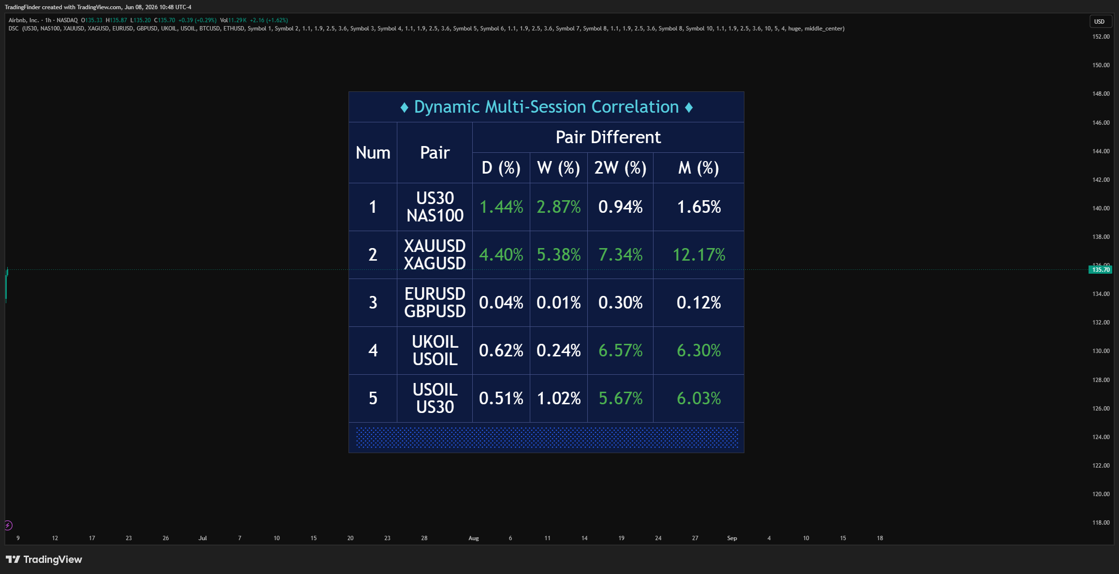Click the 6.57% two-week value

pos(620,351)
